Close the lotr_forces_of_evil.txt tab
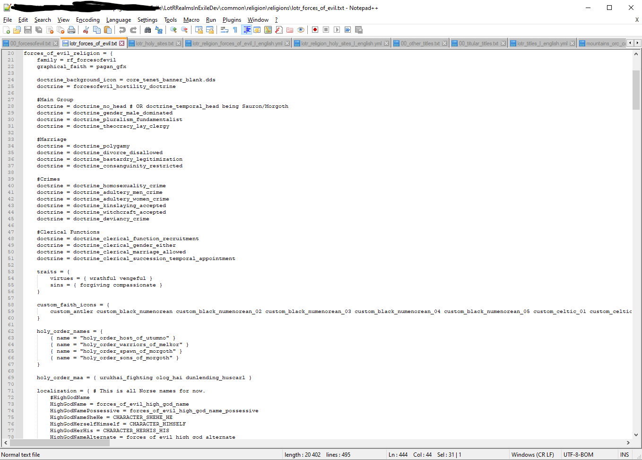 [121, 43]
